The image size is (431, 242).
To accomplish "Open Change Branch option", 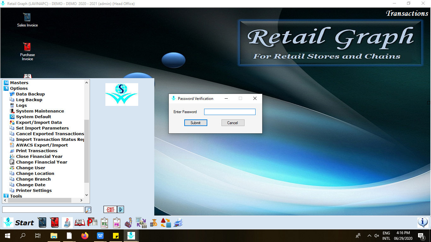I will coord(33,179).
